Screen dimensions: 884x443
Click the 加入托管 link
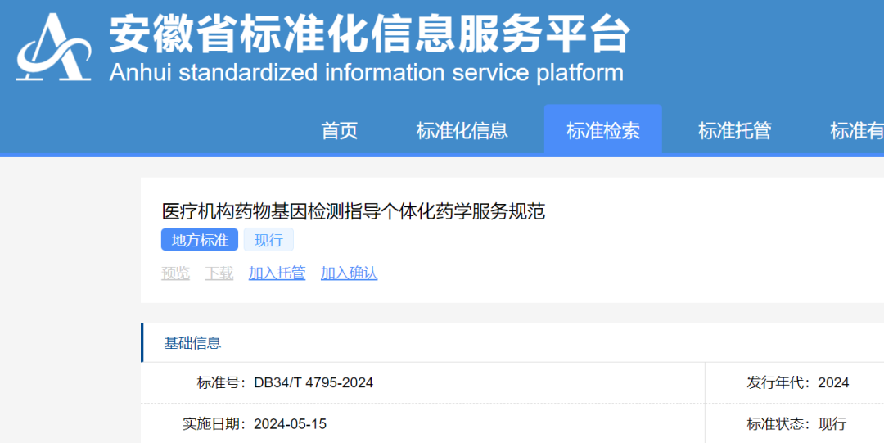coord(277,273)
